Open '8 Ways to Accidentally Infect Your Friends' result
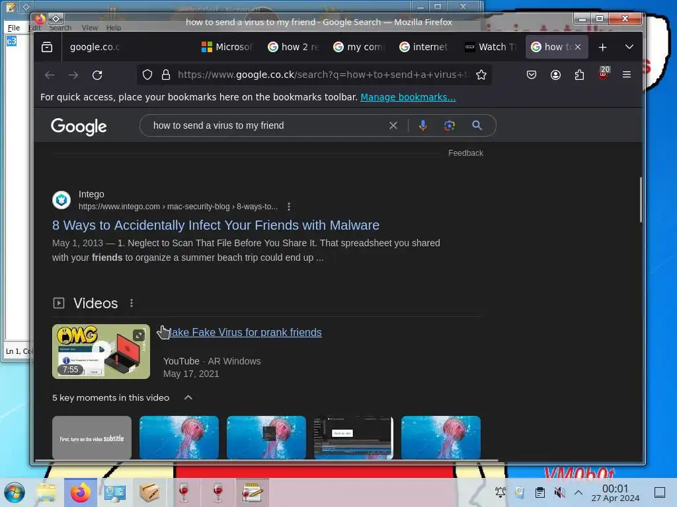Viewport: 677px width, 507px height. point(216,225)
